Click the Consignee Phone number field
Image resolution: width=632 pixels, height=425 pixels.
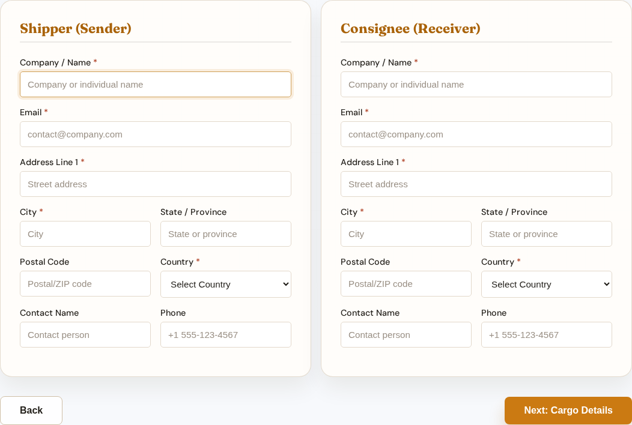pos(546,334)
